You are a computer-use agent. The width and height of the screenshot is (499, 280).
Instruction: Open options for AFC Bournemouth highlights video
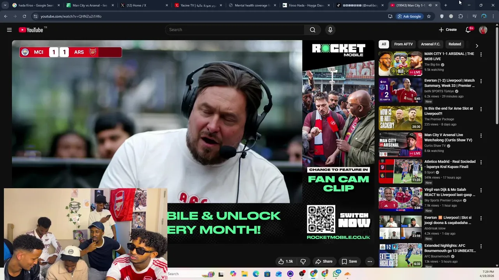click(481, 246)
